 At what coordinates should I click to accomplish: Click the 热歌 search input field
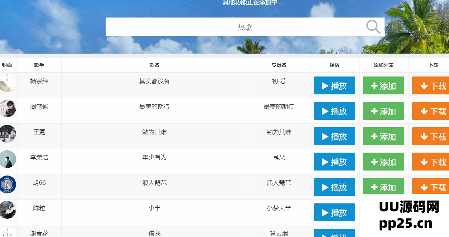pos(245,26)
